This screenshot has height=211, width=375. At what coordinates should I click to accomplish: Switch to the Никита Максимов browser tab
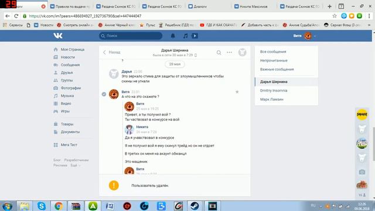254,6
